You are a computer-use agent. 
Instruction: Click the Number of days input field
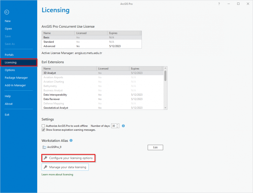pyautogui.click(x=114, y=126)
